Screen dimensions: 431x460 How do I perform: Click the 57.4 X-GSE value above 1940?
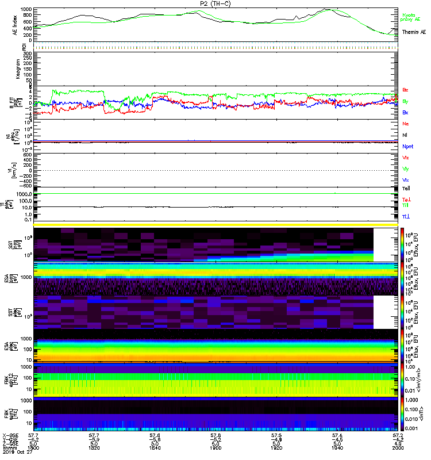click(337, 435)
